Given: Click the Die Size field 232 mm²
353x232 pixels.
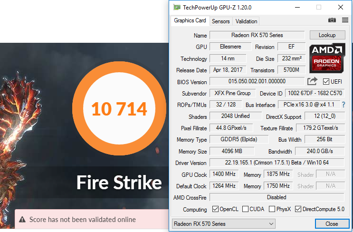Looking at the screenshot, I should coord(292,58).
